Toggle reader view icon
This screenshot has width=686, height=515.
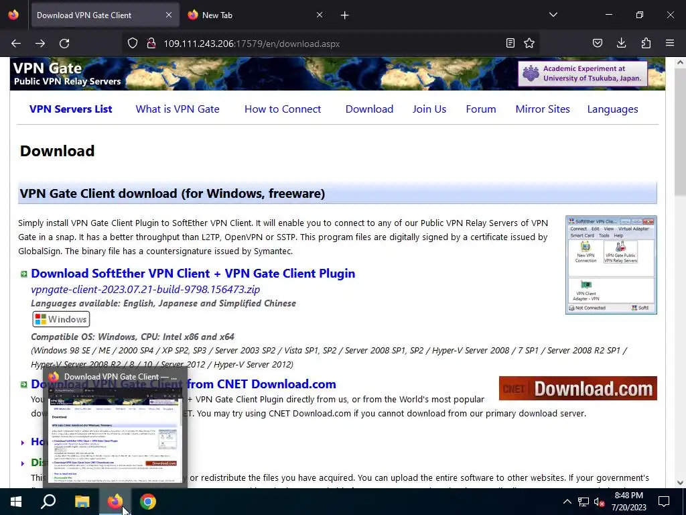point(510,43)
